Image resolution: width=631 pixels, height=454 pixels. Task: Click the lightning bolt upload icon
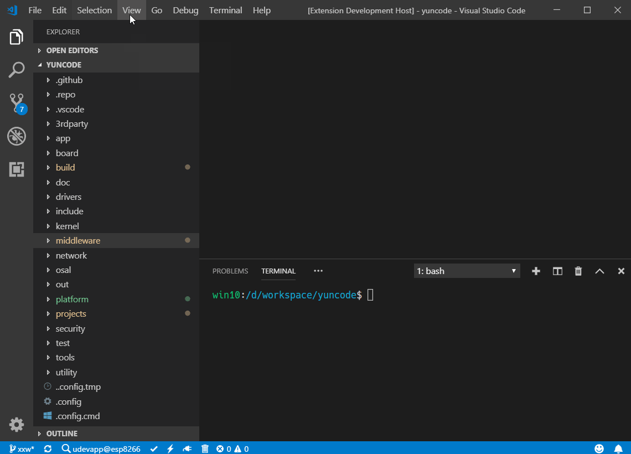point(170,449)
